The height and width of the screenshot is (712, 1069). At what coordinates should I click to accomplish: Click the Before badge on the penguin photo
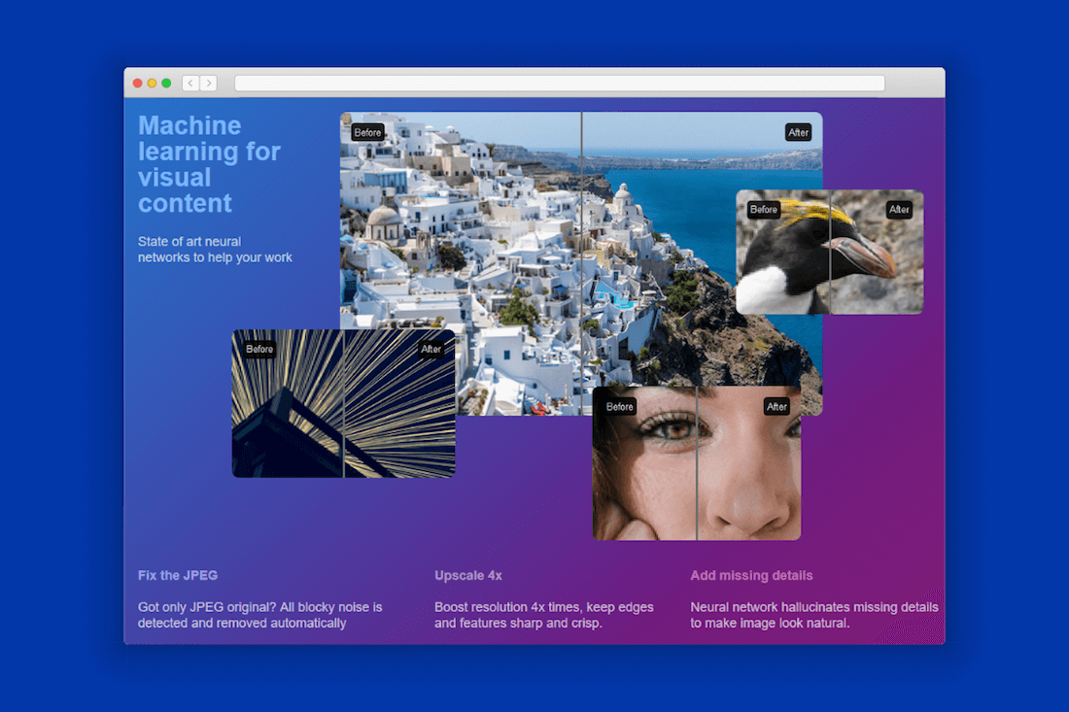point(763,209)
